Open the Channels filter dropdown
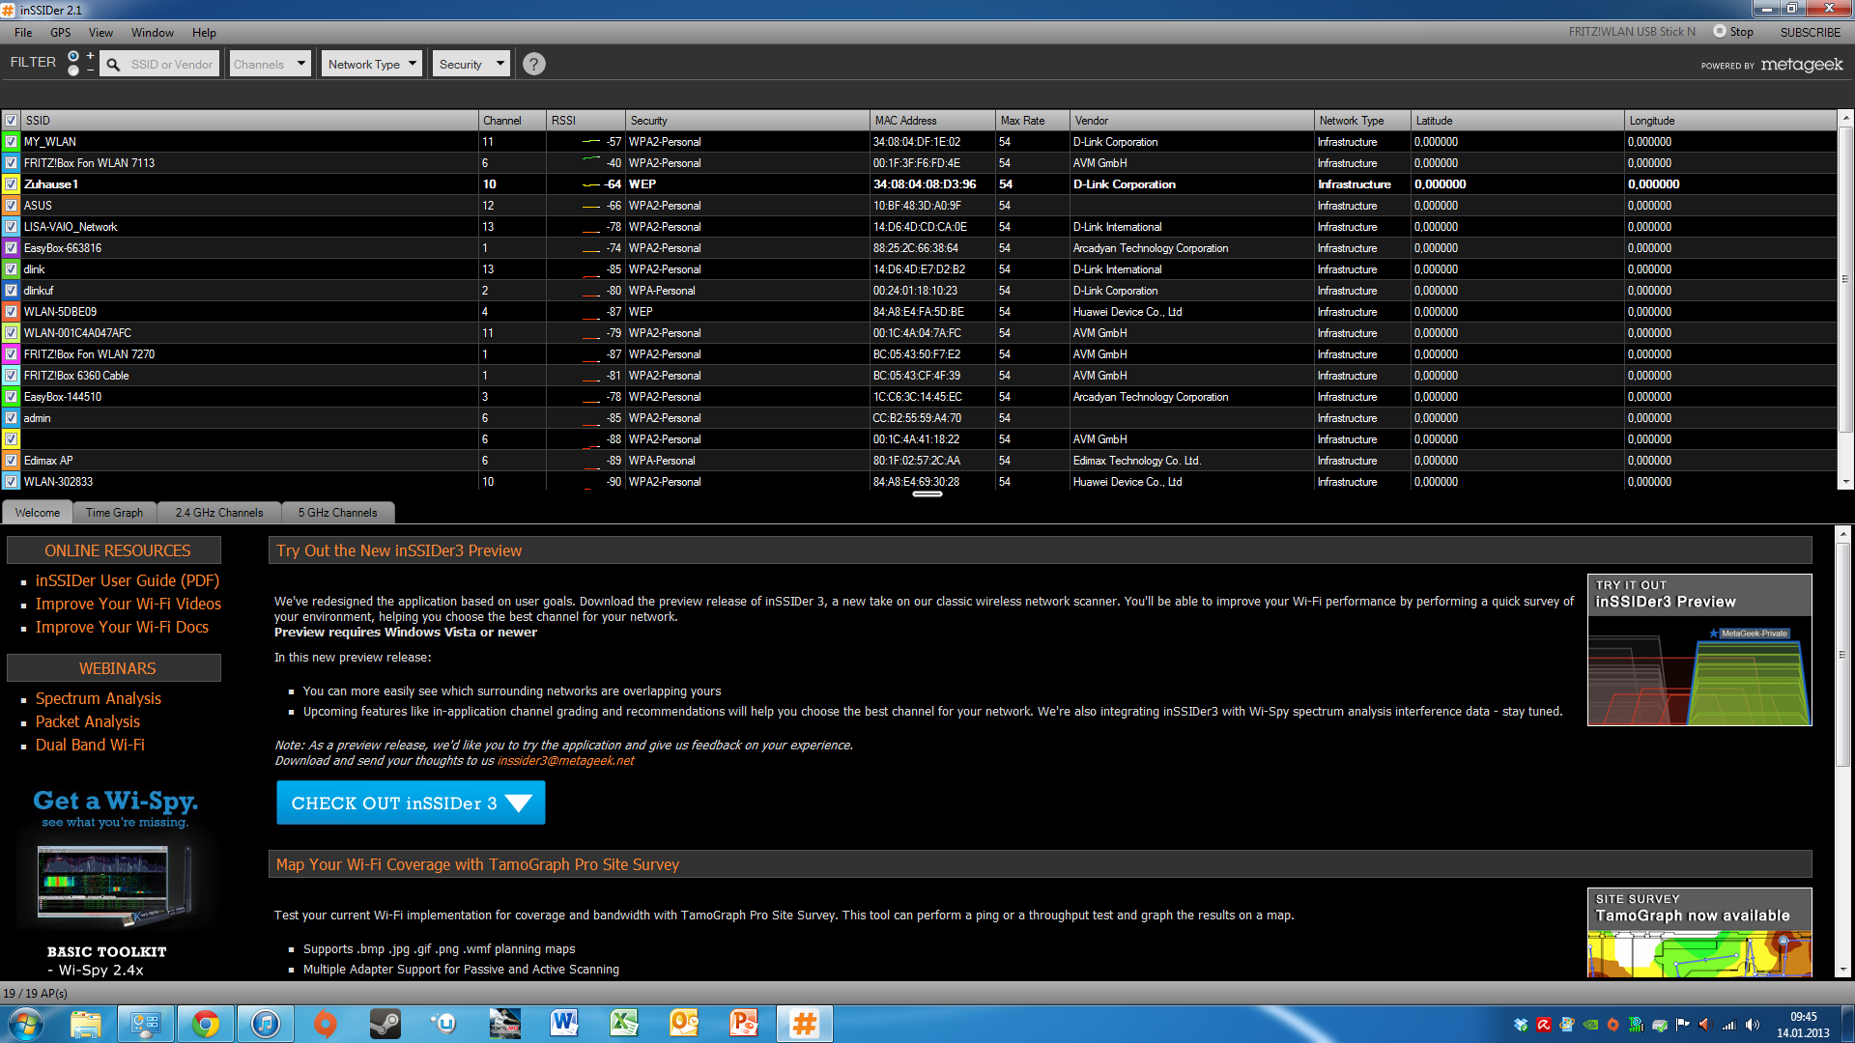The height and width of the screenshot is (1043, 1855). click(x=271, y=65)
